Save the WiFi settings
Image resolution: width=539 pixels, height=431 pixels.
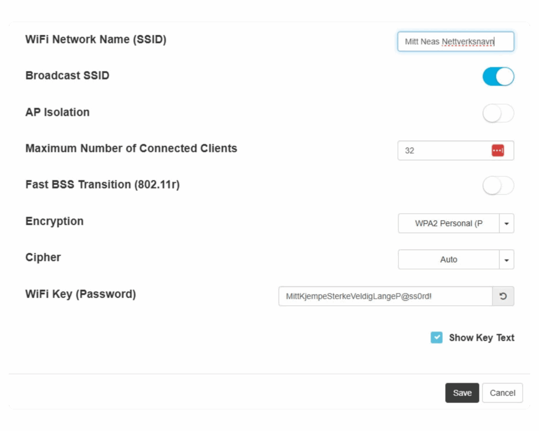tap(462, 393)
